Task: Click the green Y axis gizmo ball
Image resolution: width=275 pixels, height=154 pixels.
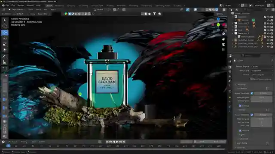Action: [x=218, y=25]
